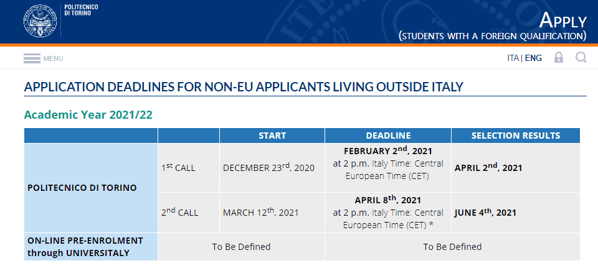Viewport: 598px width, 276px height.
Task: Select the SELECTION RESULTS column header
Action: tap(516, 136)
